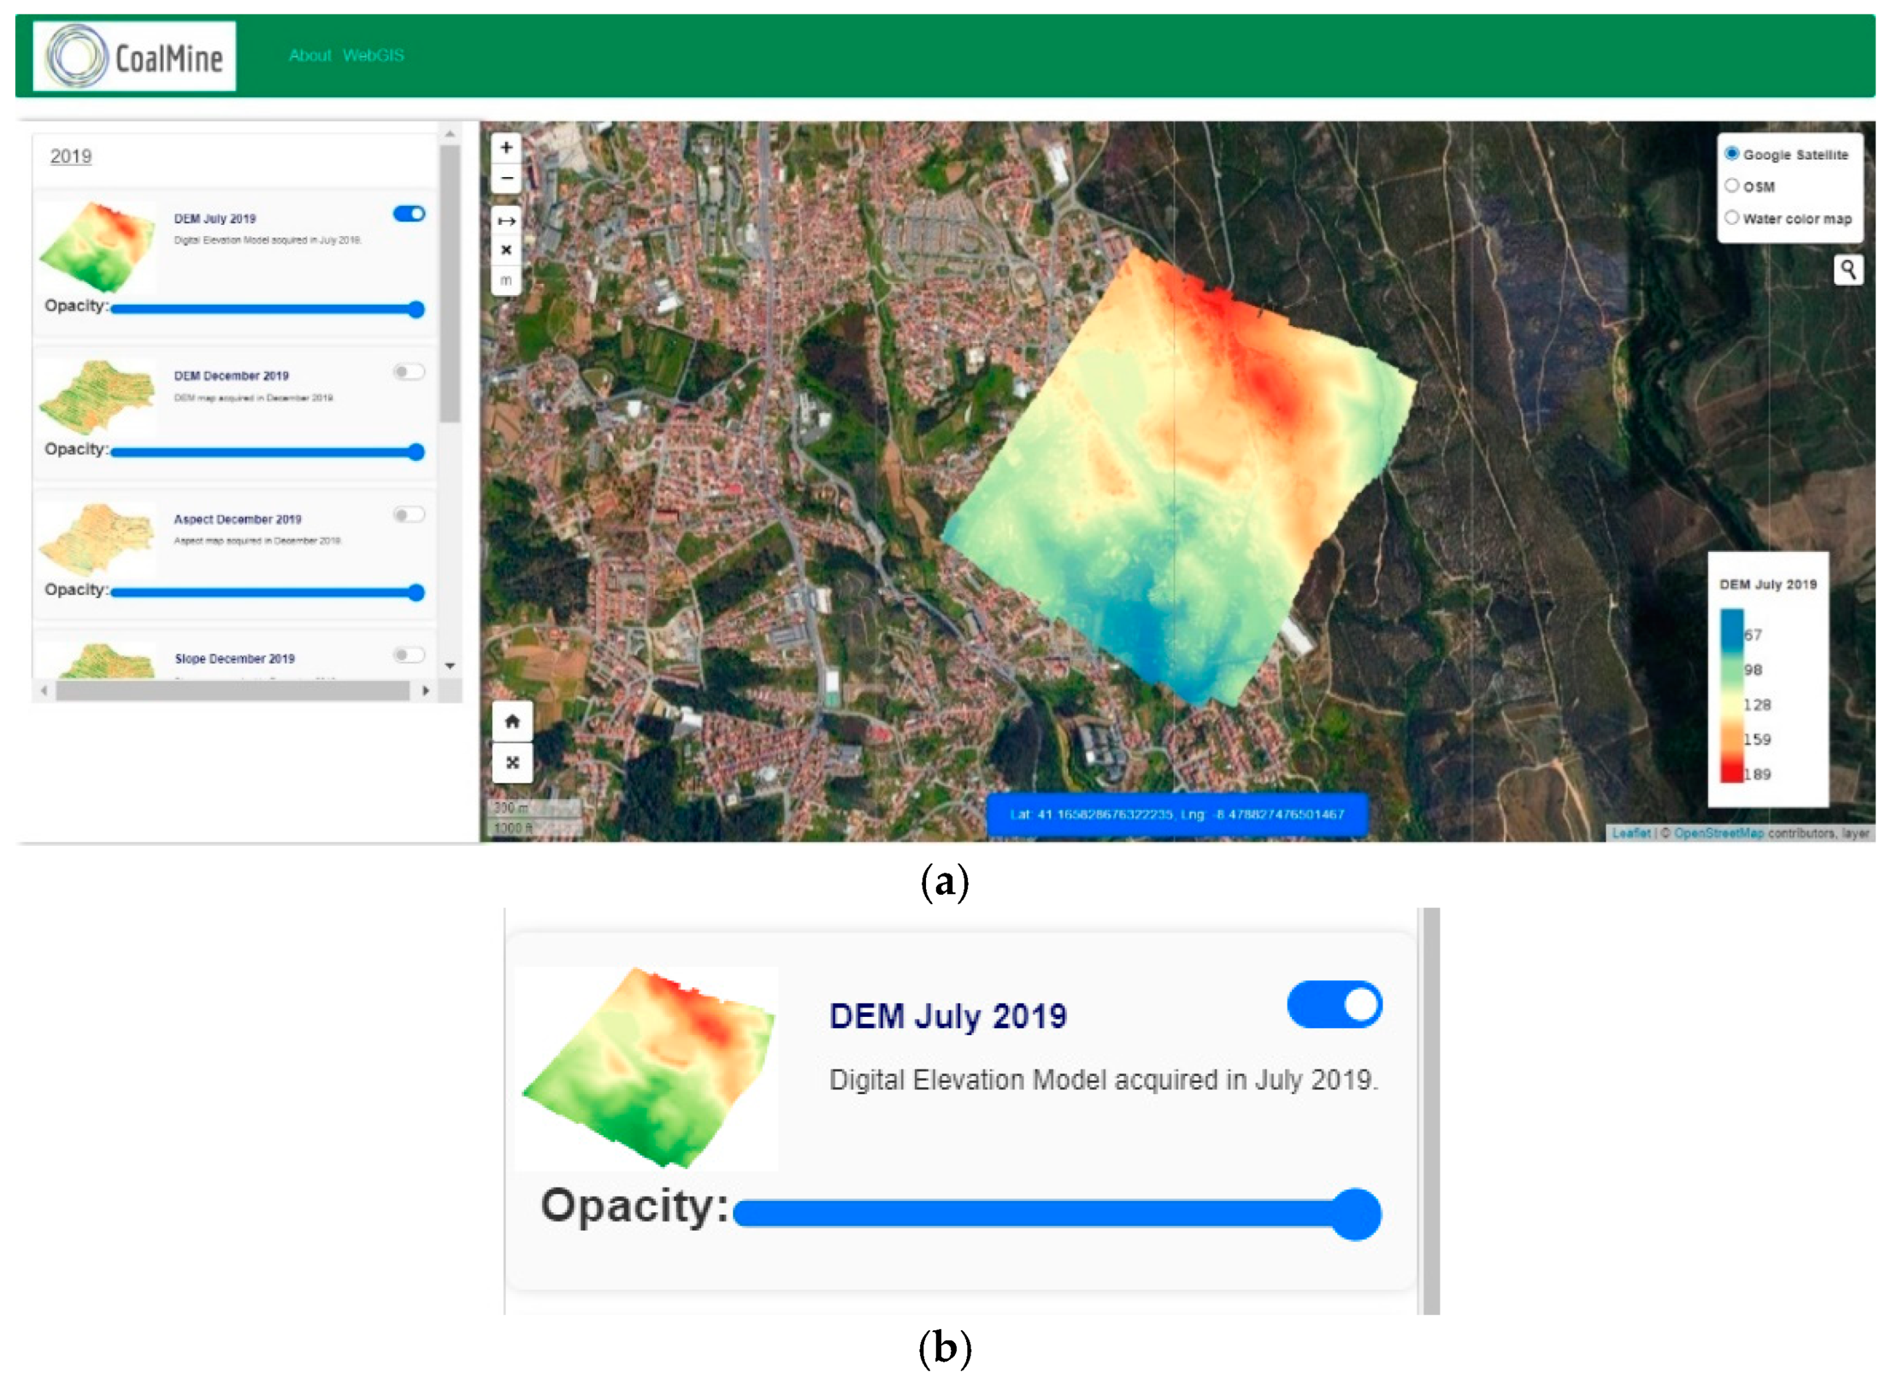Screen dimensions: 1892x1384
Task: Click the CoalMine logo
Action: pos(135,56)
